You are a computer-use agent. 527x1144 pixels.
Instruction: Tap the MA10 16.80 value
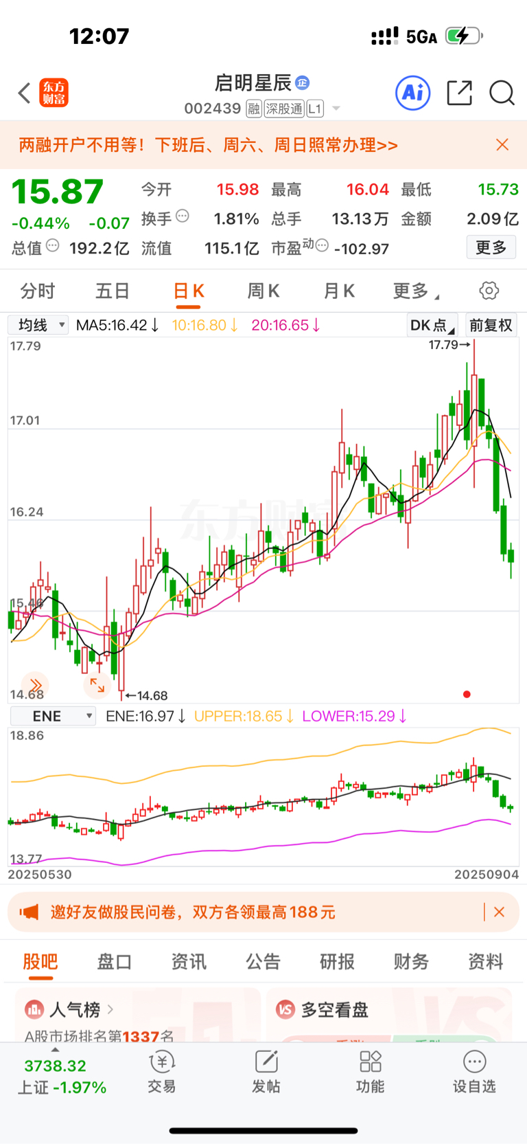pyautogui.click(x=204, y=325)
